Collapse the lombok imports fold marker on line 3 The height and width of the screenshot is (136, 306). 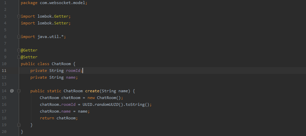click(x=19, y=16)
